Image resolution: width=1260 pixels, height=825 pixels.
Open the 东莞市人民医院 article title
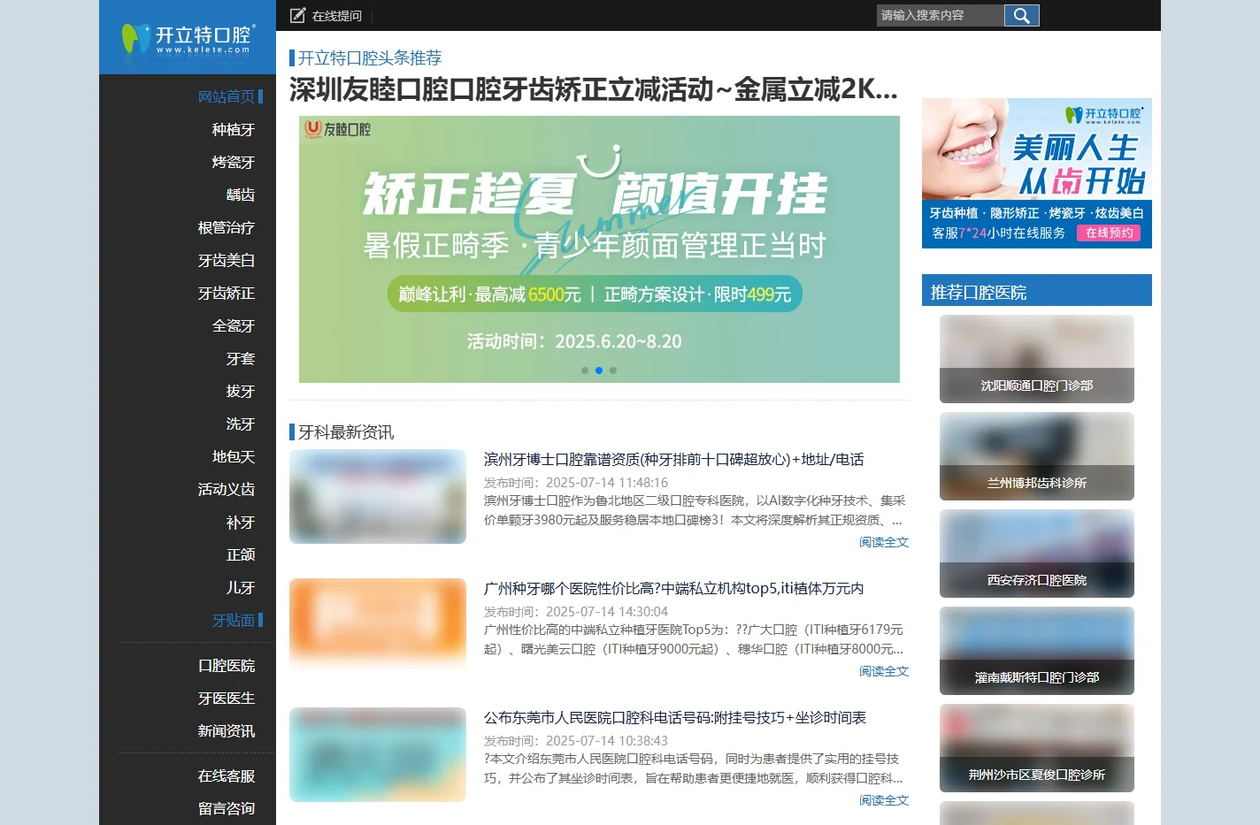click(675, 717)
